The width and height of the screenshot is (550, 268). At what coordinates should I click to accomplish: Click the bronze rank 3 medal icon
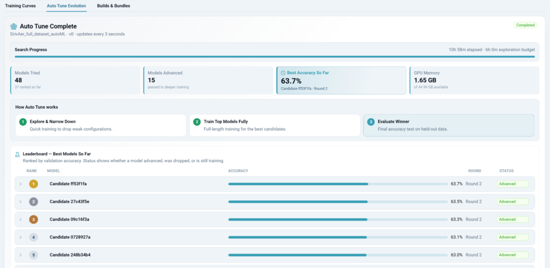(34, 220)
